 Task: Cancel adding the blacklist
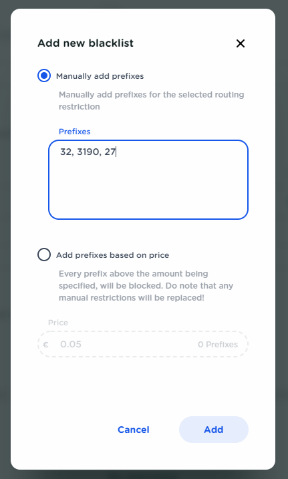click(134, 430)
